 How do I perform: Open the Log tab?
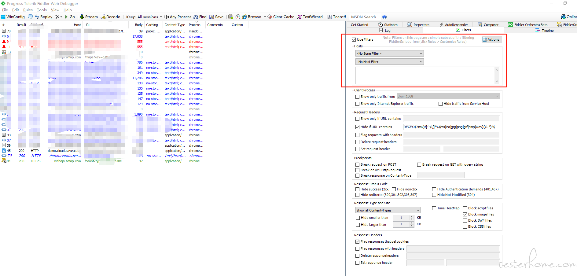point(385,31)
